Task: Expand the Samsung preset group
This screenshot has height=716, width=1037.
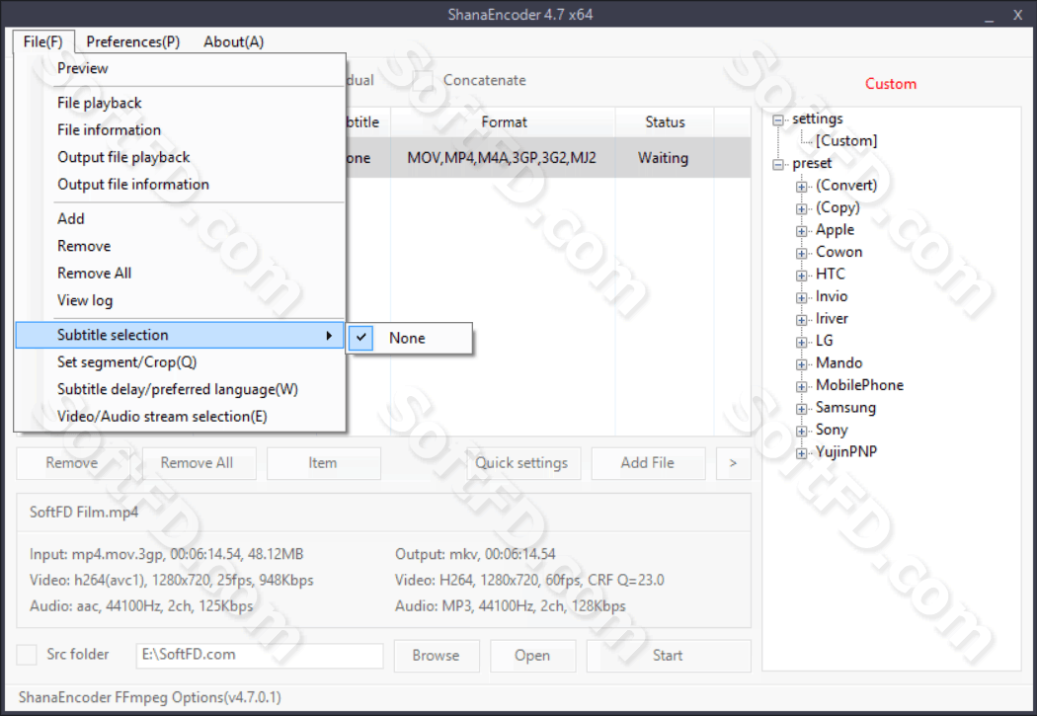Action: pos(802,409)
